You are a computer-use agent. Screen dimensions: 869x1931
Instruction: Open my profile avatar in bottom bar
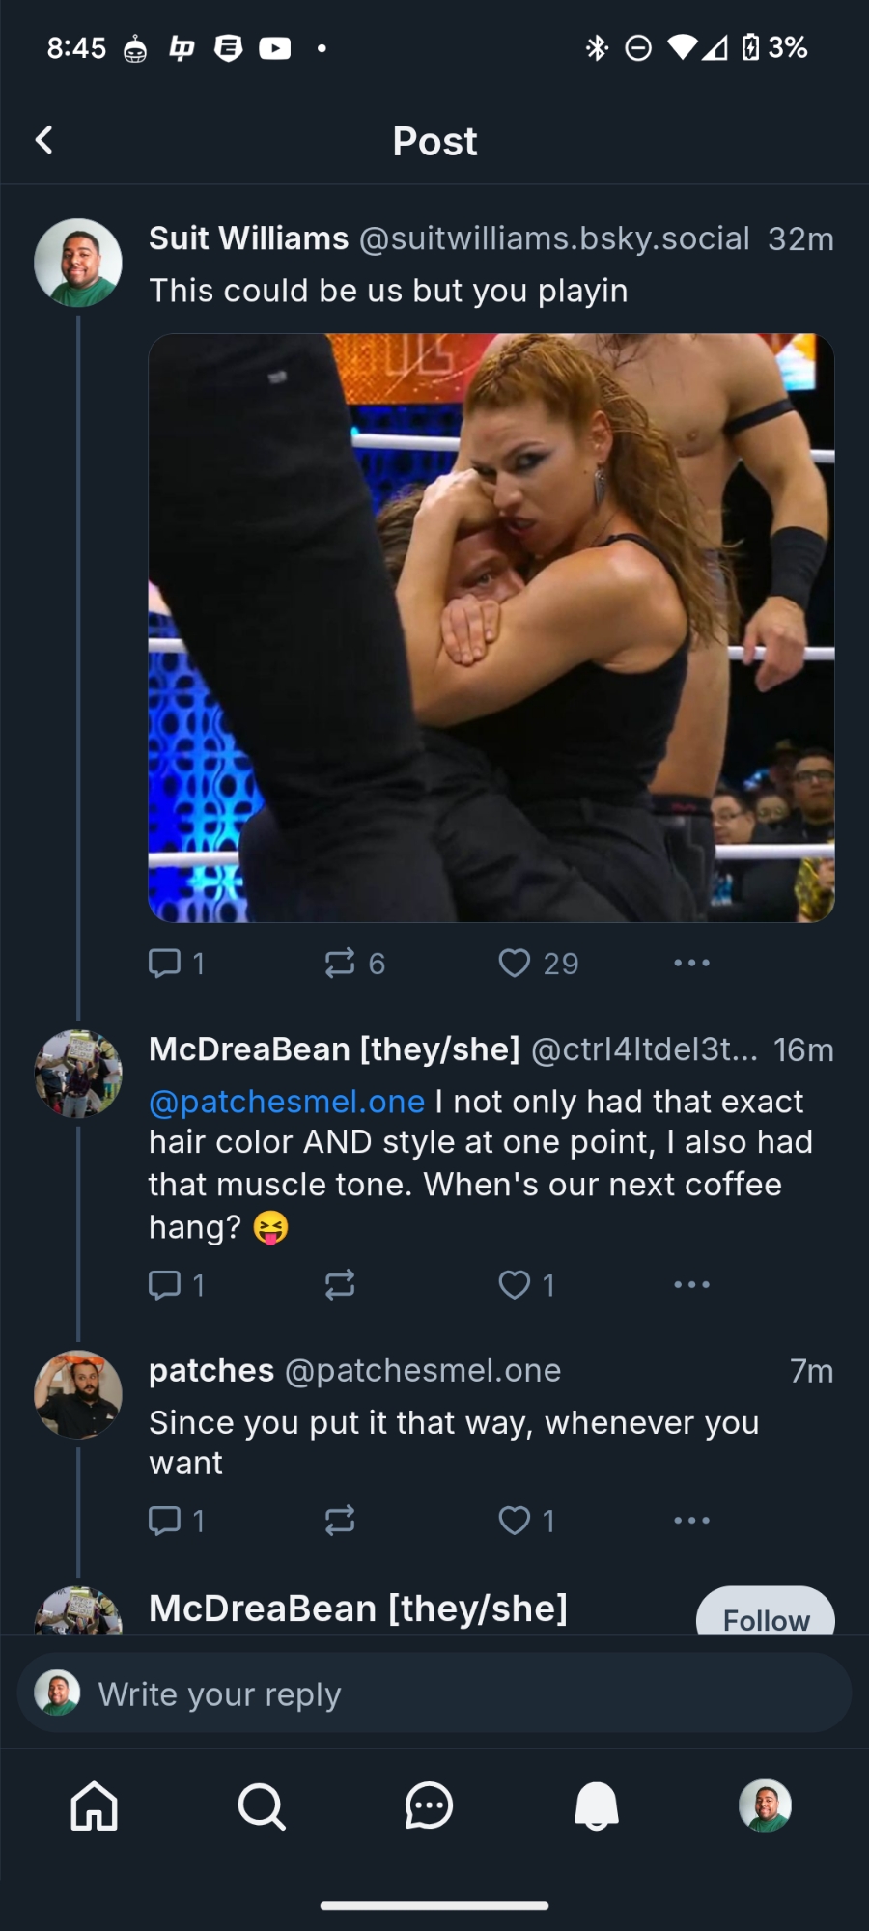pos(765,1805)
